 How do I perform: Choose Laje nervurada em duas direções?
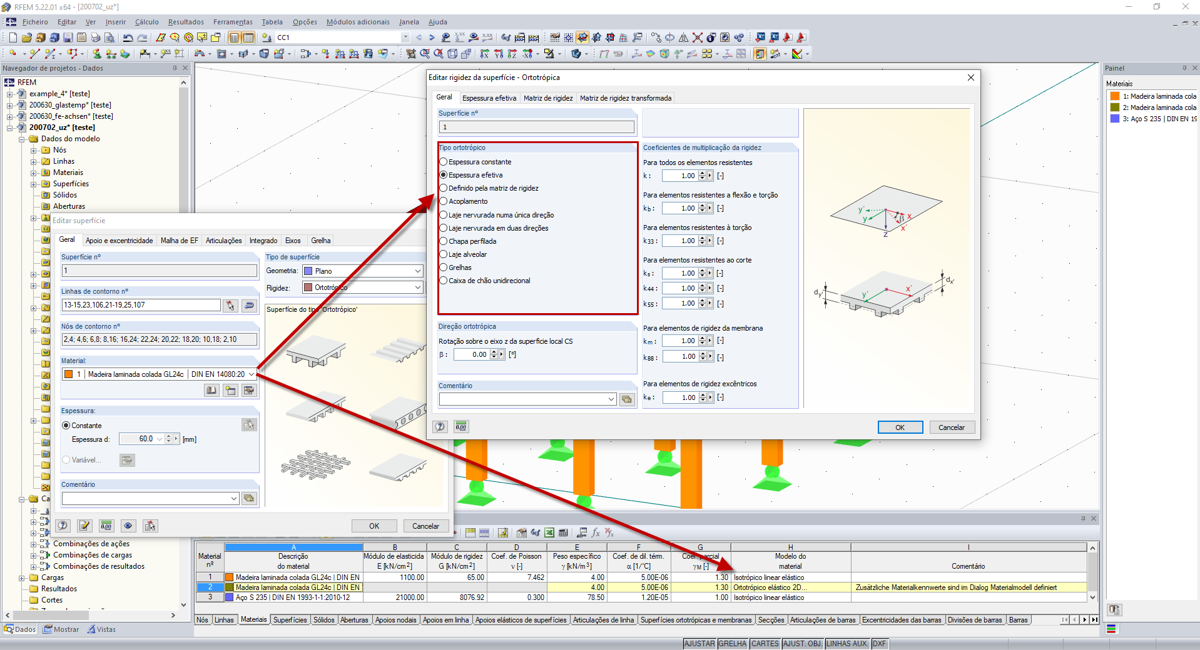(444, 228)
